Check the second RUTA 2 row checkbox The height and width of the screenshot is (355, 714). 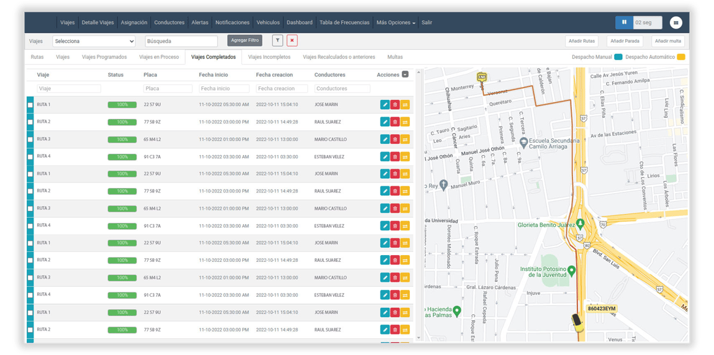pos(30,192)
